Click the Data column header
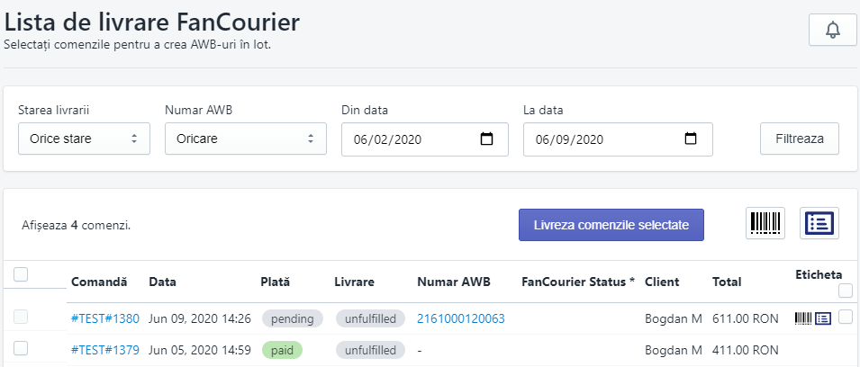Screen dimensions: 860x367 [x=163, y=282]
